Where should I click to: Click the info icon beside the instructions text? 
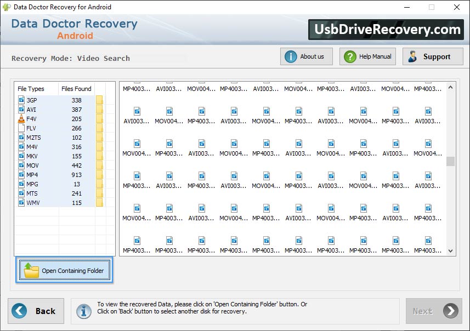coord(84,311)
